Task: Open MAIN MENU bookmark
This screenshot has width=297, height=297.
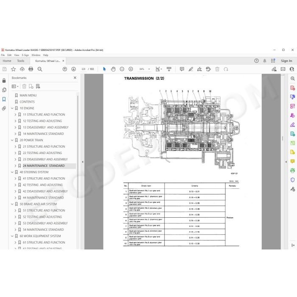Action: 28,95
